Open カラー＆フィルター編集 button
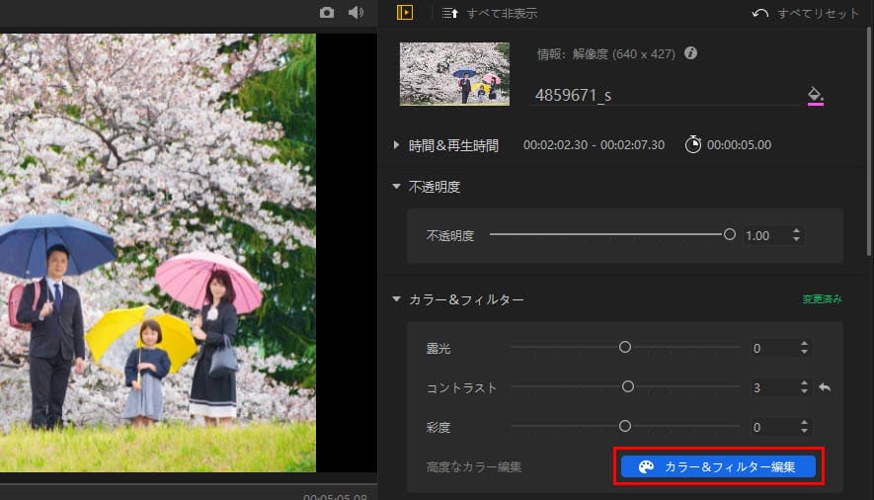Viewport: 874px width, 500px height. [x=718, y=466]
